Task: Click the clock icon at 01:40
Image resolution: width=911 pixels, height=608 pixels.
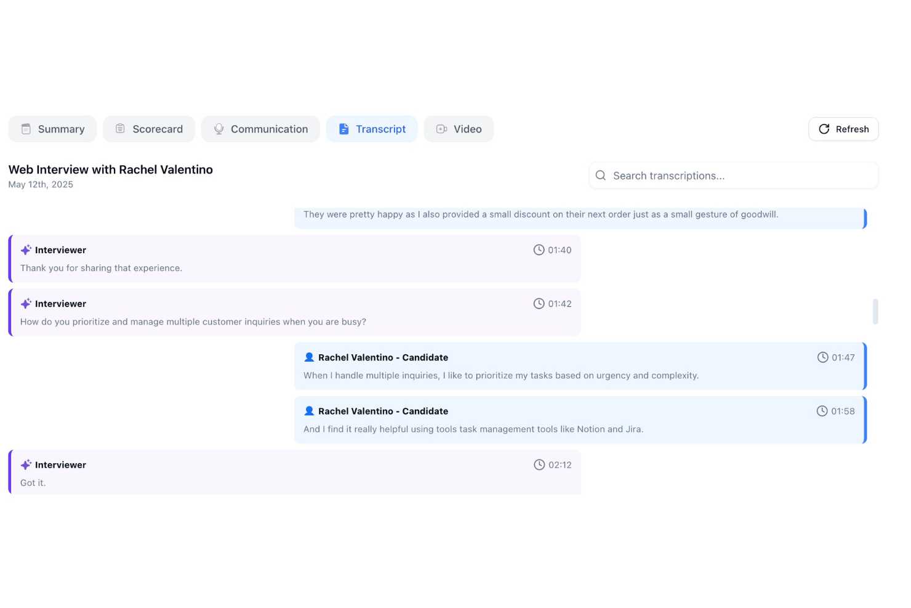Action: pos(539,249)
